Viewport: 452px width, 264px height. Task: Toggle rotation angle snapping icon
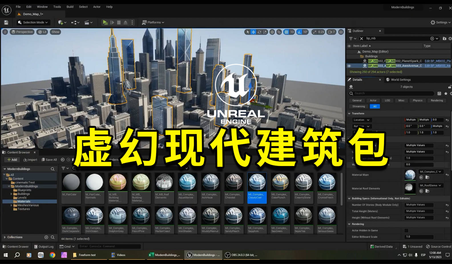click(x=299, y=32)
